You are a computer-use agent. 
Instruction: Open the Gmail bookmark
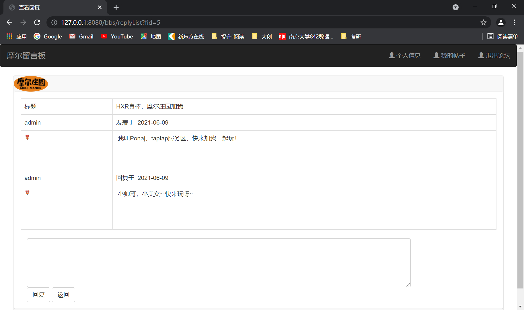tap(81, 36)
